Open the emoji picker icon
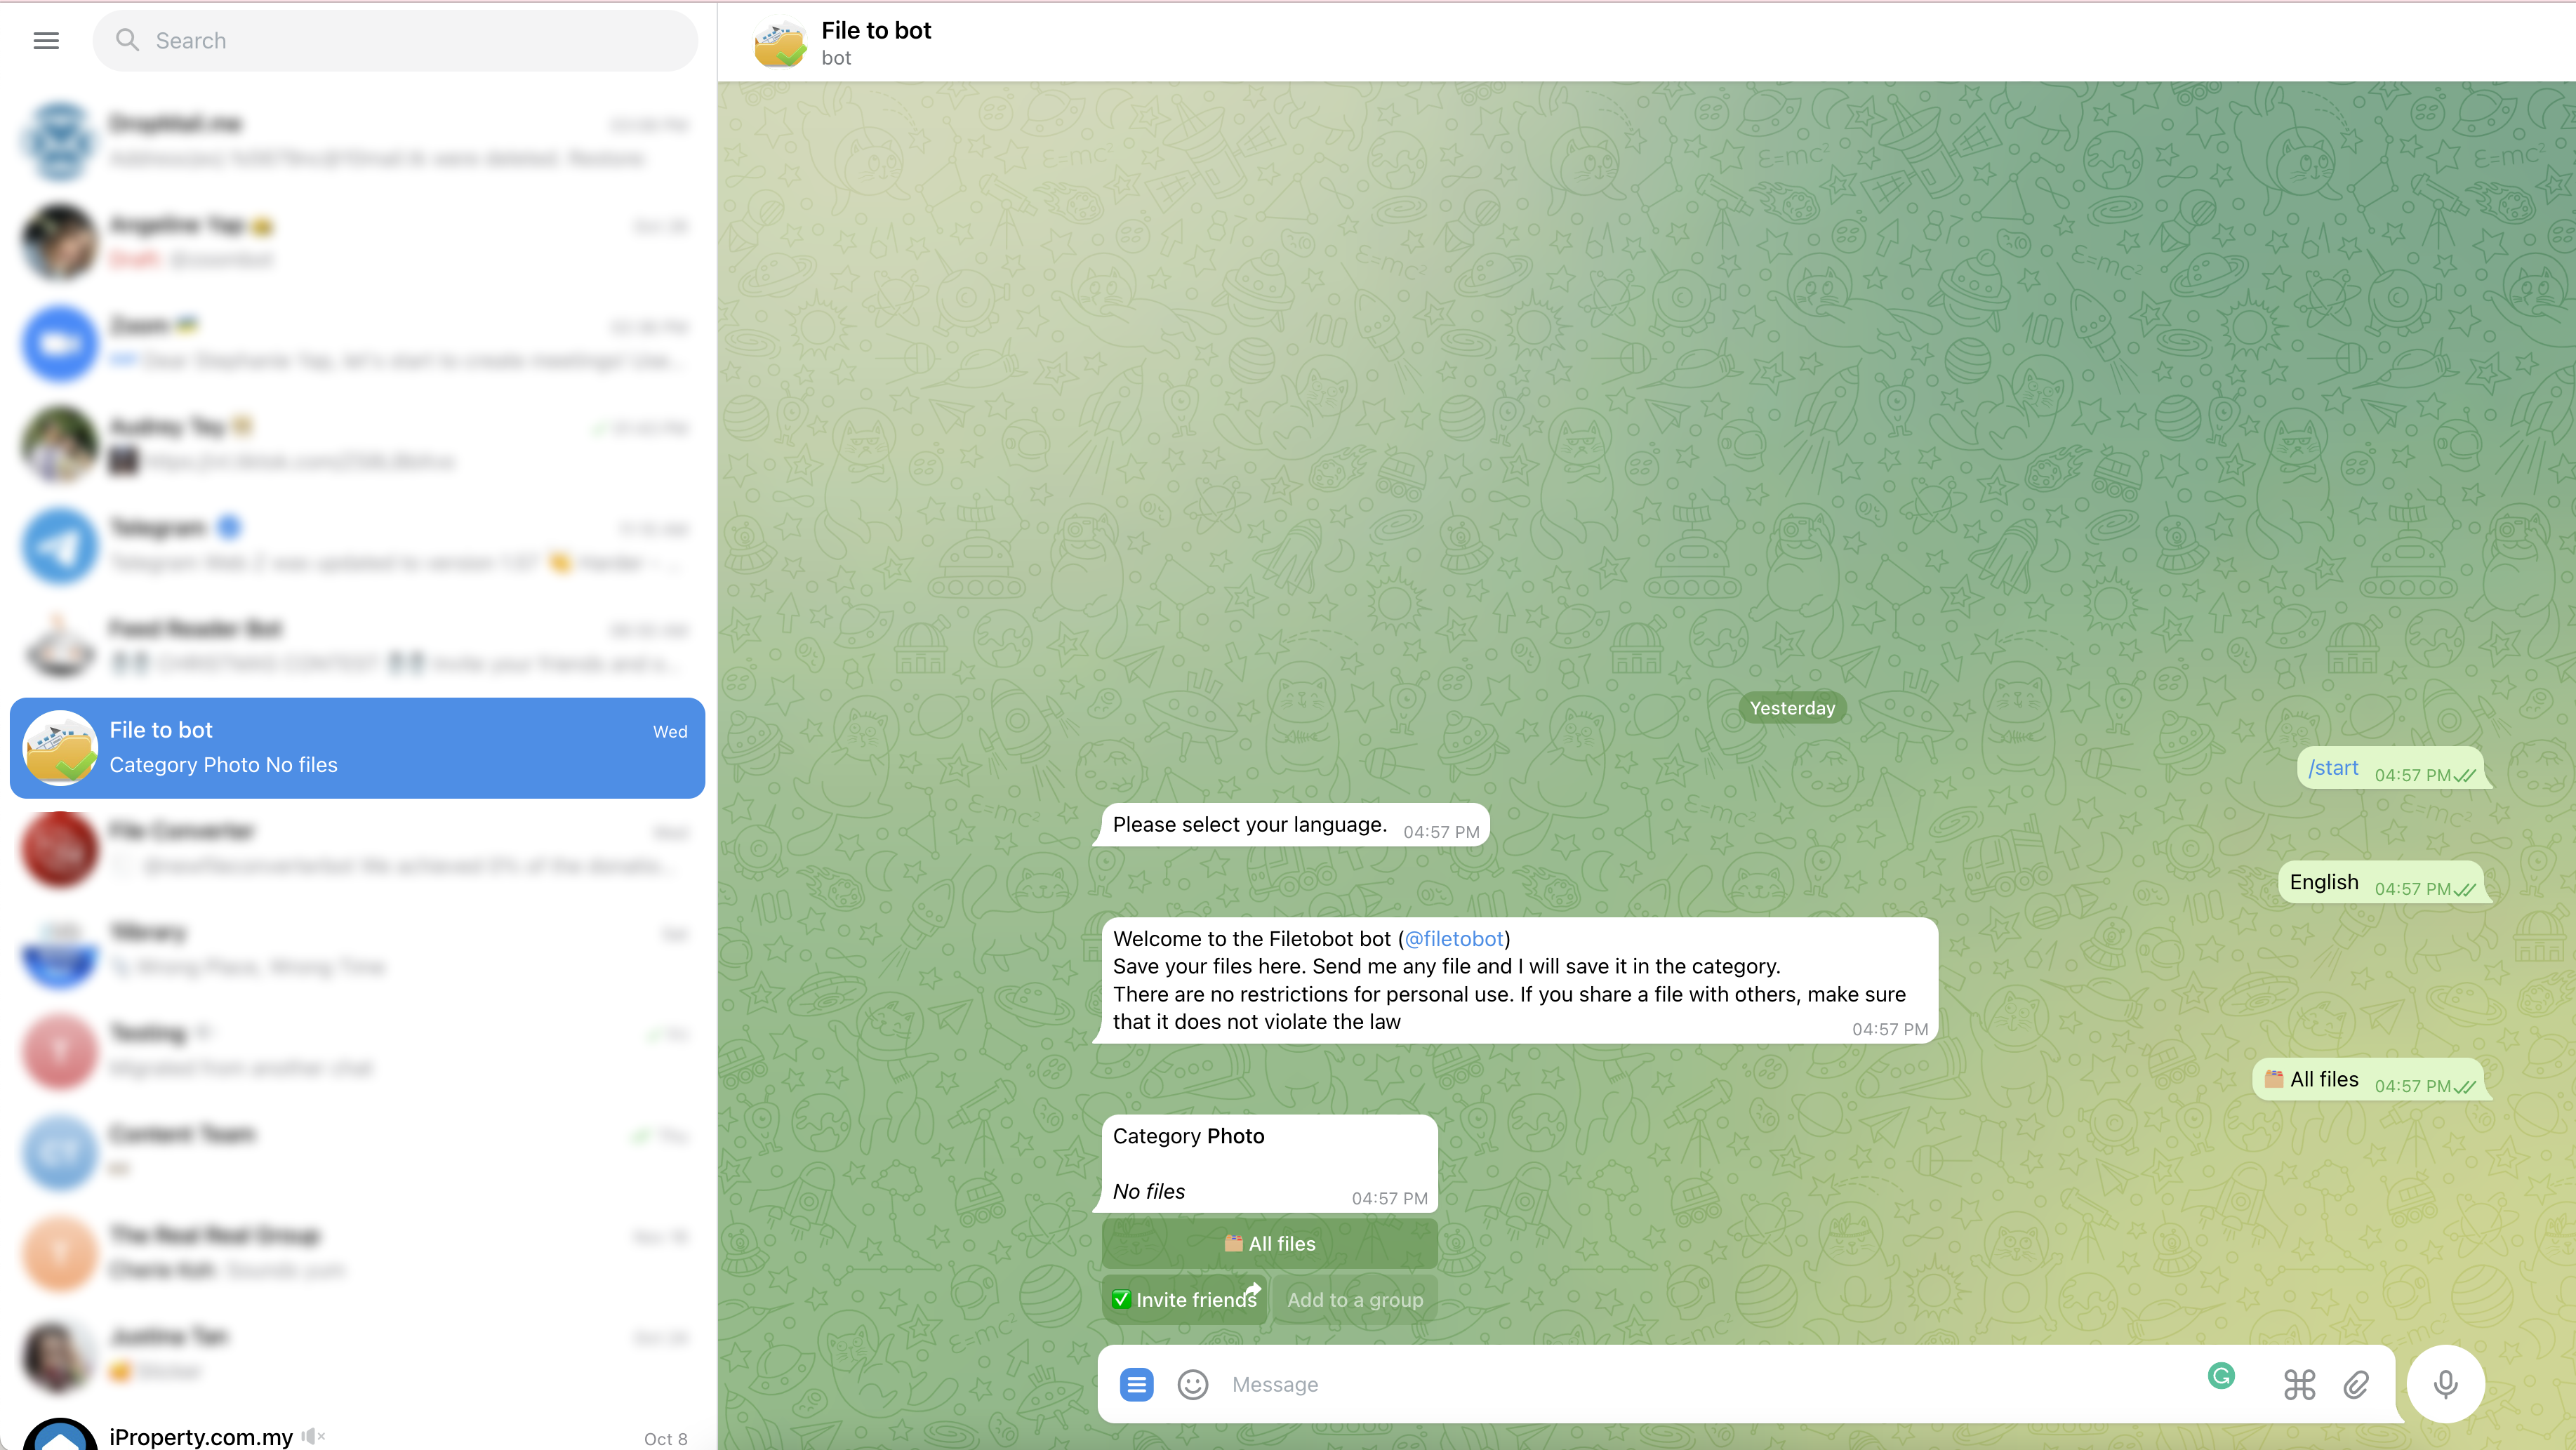 (x=1193, y=1383)
